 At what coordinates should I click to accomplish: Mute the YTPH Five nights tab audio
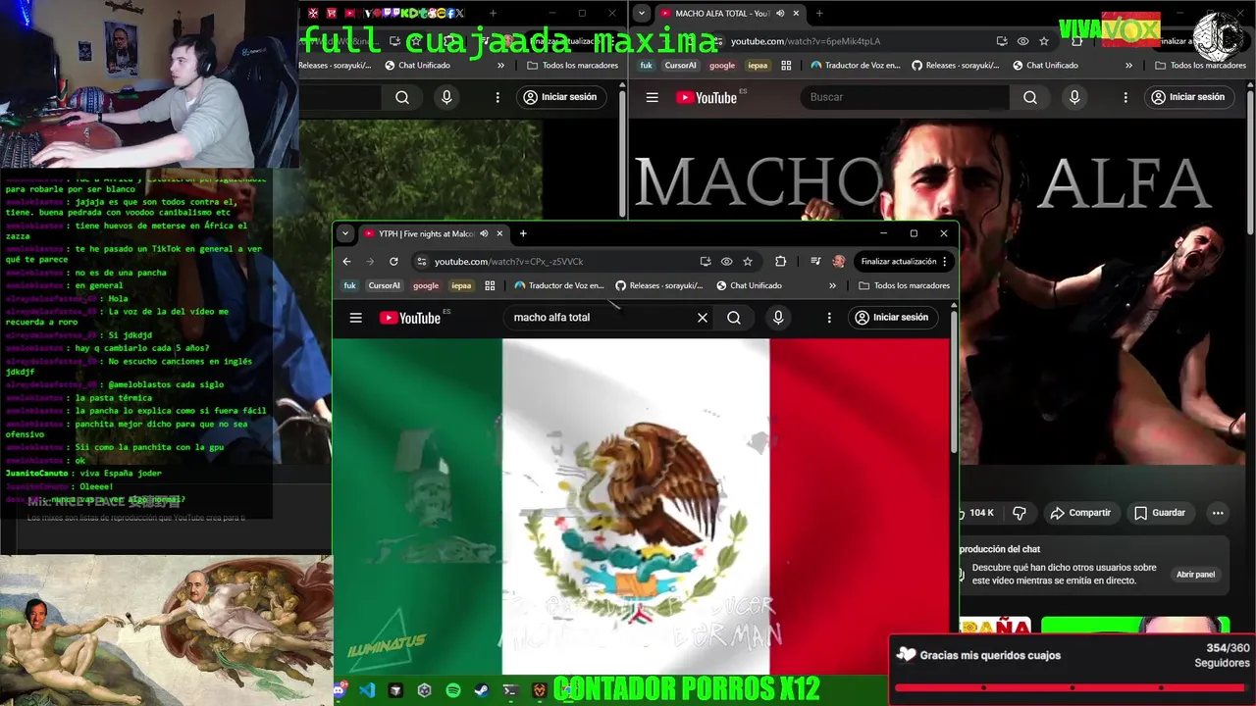484,234
